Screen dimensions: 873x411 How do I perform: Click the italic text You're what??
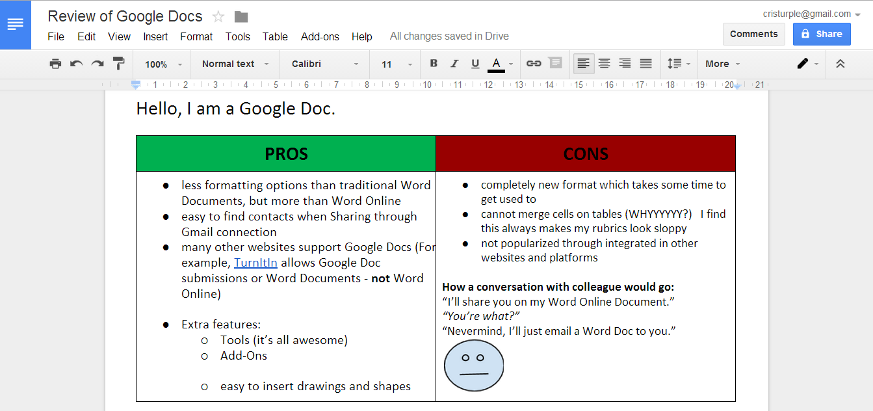point(481,316)
